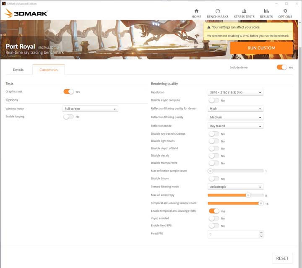
Task: Toggle Vsync enabled switch
Action: point(214,219)
